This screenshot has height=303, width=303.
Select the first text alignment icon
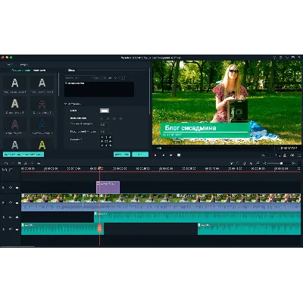tap(102, 118)
